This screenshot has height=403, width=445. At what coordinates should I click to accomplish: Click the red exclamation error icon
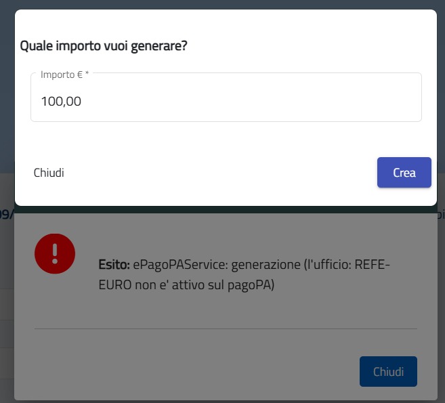pyautogui.click(x=55, y=253)
